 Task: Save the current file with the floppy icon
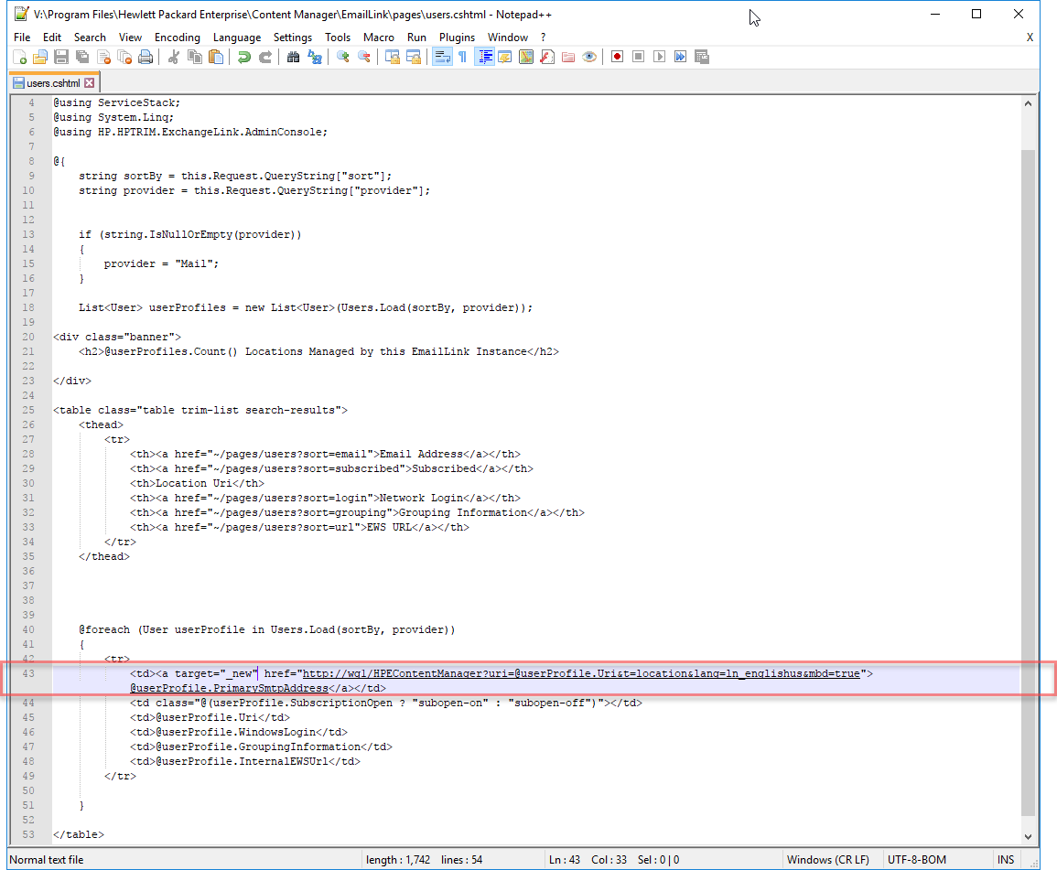point(61,58)
